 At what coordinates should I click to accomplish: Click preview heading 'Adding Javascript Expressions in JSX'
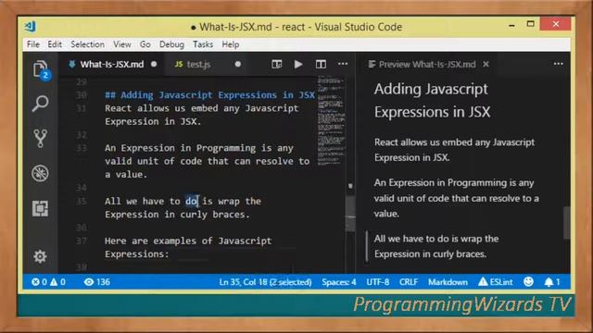(x=433, y=101)
